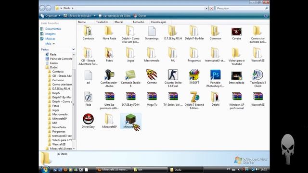Open the Camtasia folder icon in file pane

[88, 31]
